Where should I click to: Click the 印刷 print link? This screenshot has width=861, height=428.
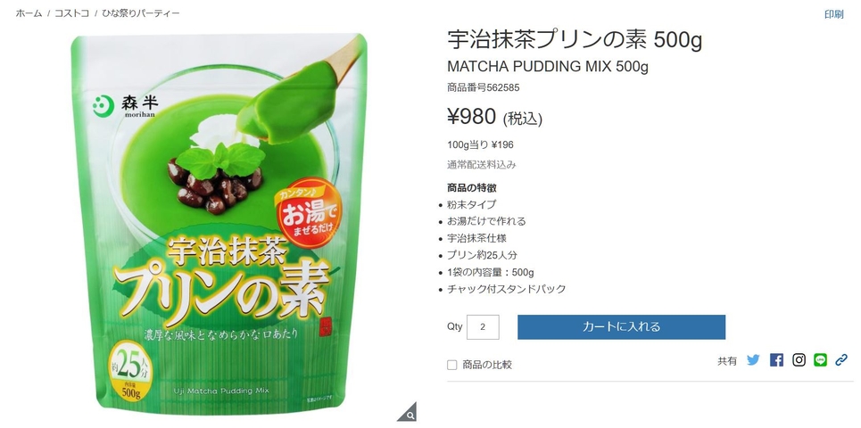[833, 15]
